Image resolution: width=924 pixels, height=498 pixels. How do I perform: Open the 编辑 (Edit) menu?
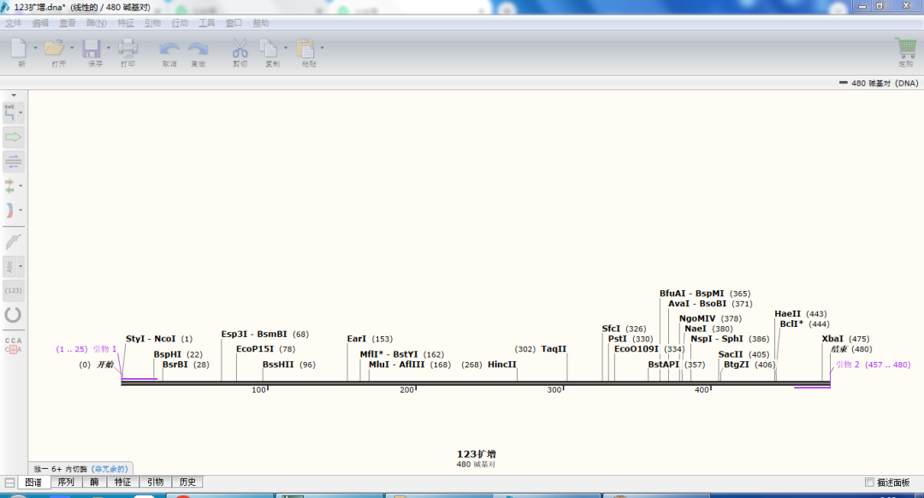click(x=41, y=23)
